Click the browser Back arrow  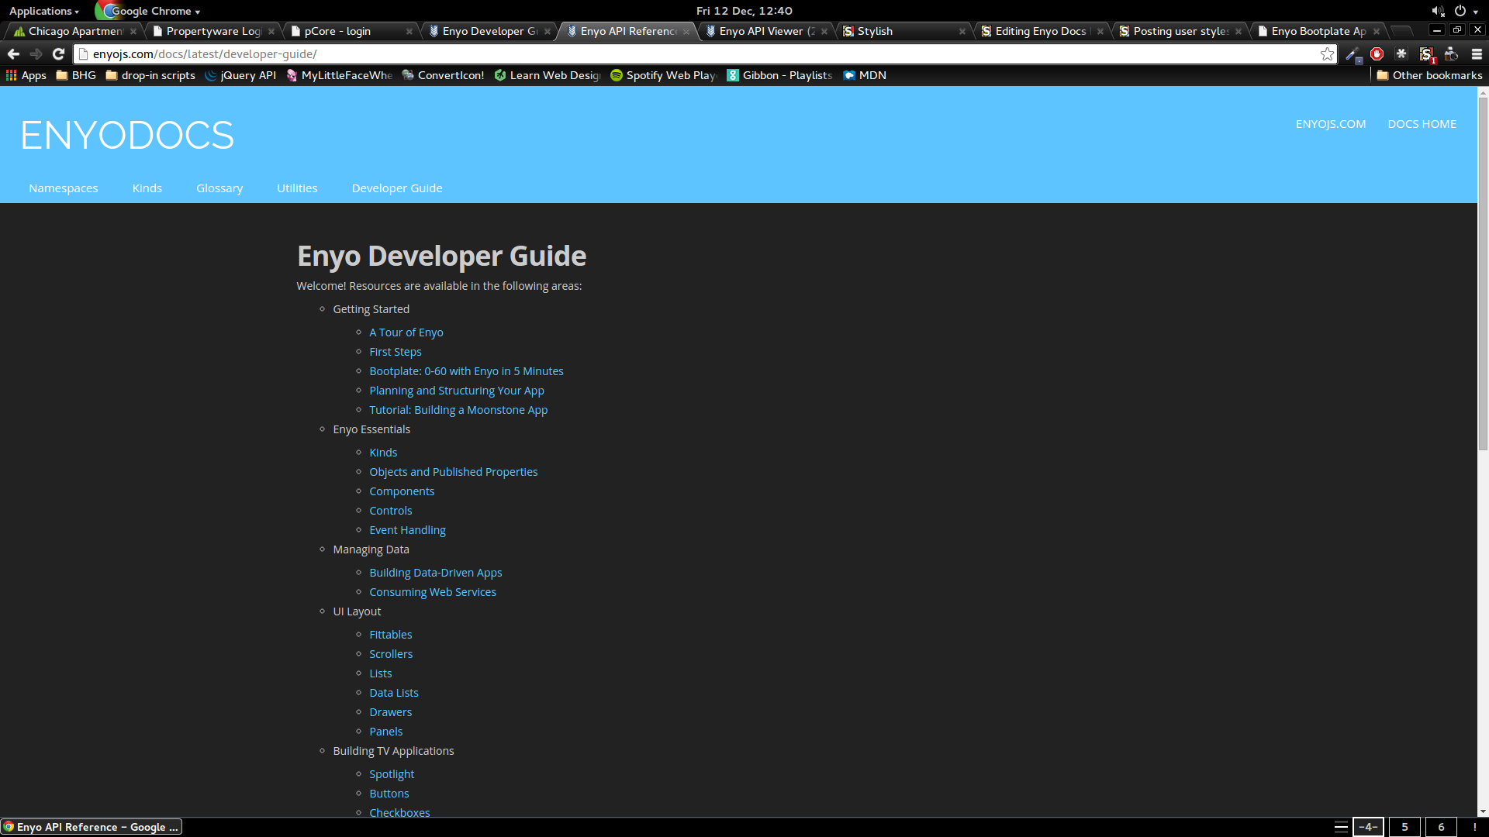coord(13,54)
